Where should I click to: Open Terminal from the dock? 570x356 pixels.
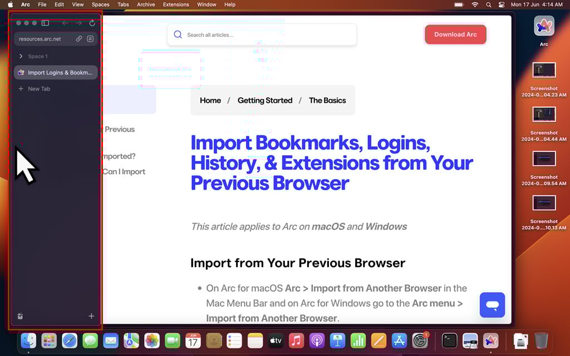[449, 341]
